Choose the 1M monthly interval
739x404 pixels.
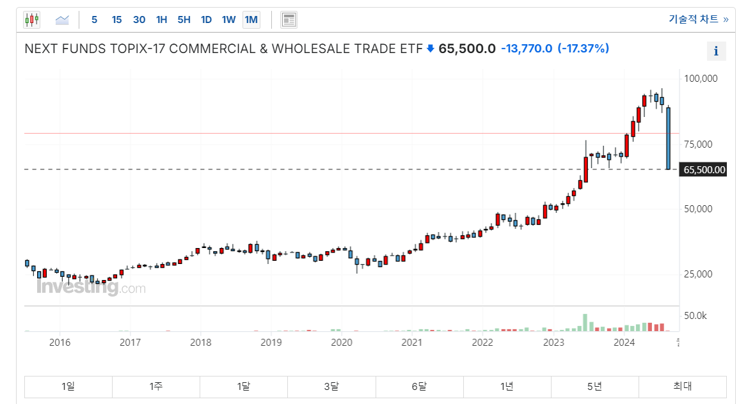251,20
